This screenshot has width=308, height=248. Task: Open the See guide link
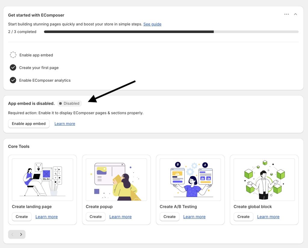152,24
